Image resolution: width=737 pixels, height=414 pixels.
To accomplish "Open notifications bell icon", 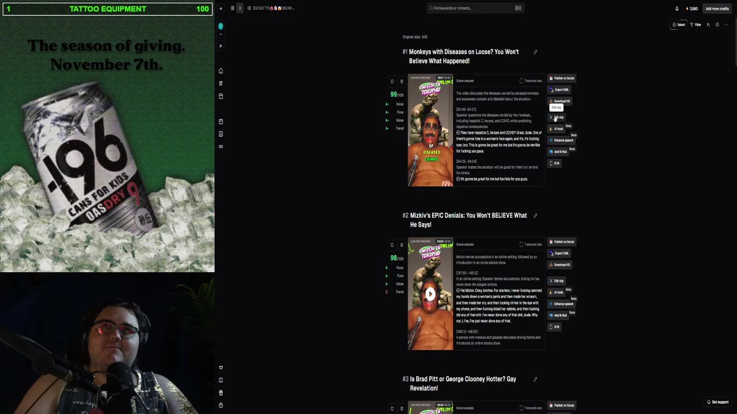I will point(677,9).
